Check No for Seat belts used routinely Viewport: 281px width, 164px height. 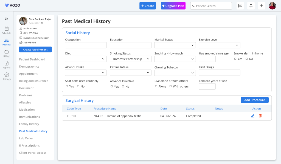(x=78, y=86)
